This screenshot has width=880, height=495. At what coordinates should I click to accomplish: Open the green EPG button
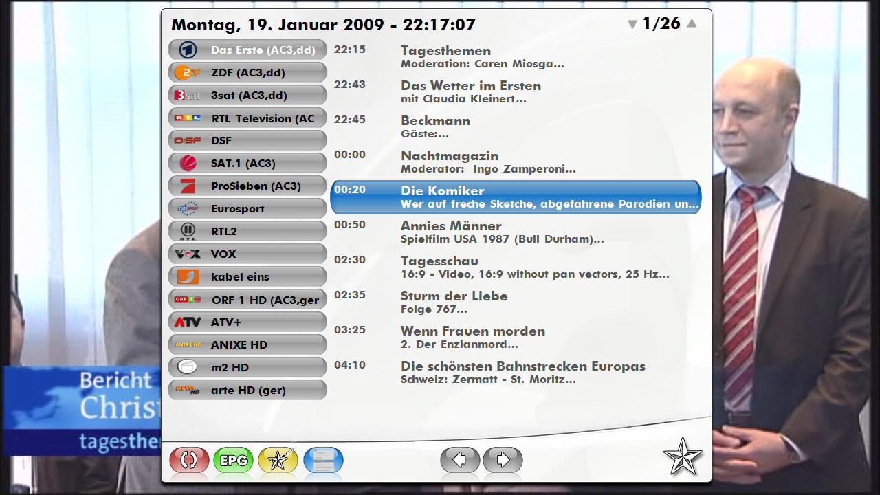[234, 460]
